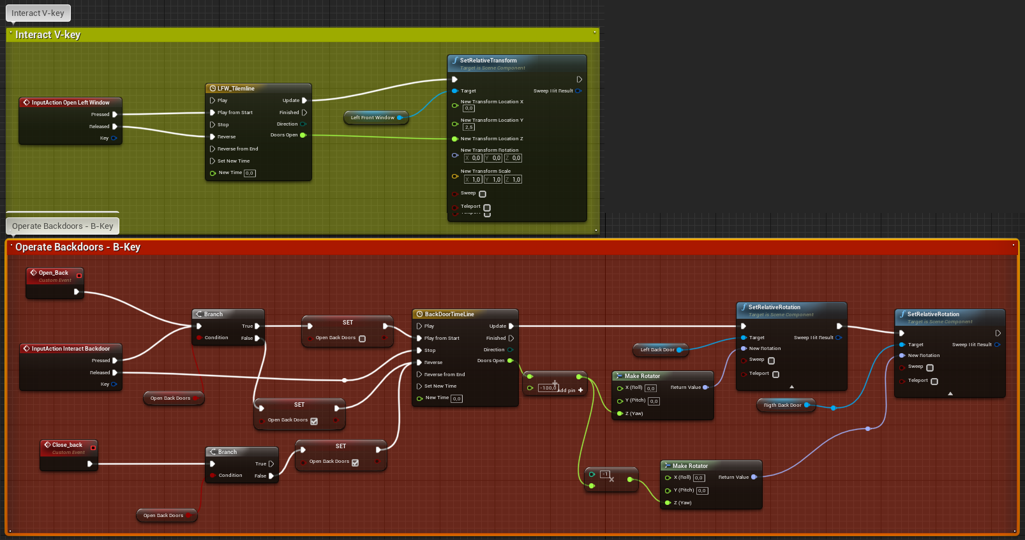Toggle Open Back Doors checkbox on top SET node
The image size is (1025, 540).
pyautogui.click(x=363, y=339)
